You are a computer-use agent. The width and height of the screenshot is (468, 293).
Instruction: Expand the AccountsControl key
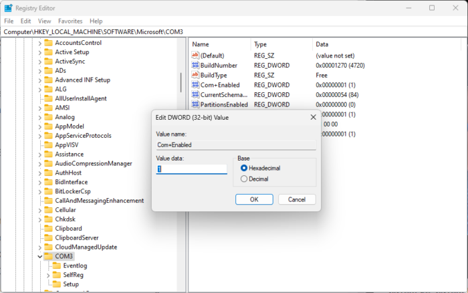point(39,43)
